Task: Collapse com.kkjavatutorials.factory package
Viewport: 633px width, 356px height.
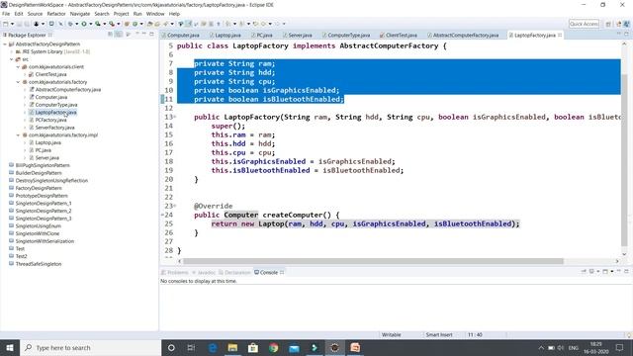Action: 18,82
